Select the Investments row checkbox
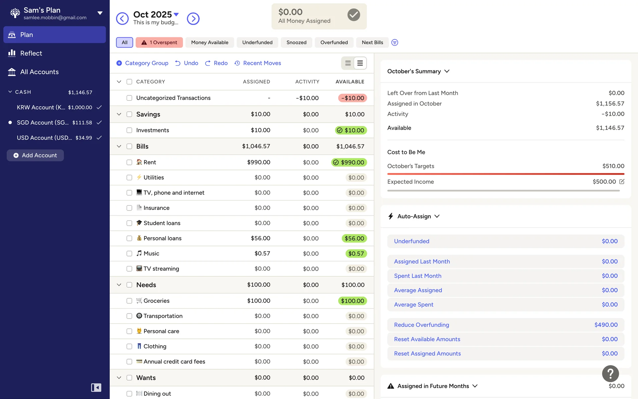Screen dimensions: 638x399 click(129, 130)
